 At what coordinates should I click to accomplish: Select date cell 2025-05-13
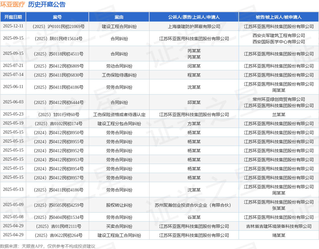[13, 189]
